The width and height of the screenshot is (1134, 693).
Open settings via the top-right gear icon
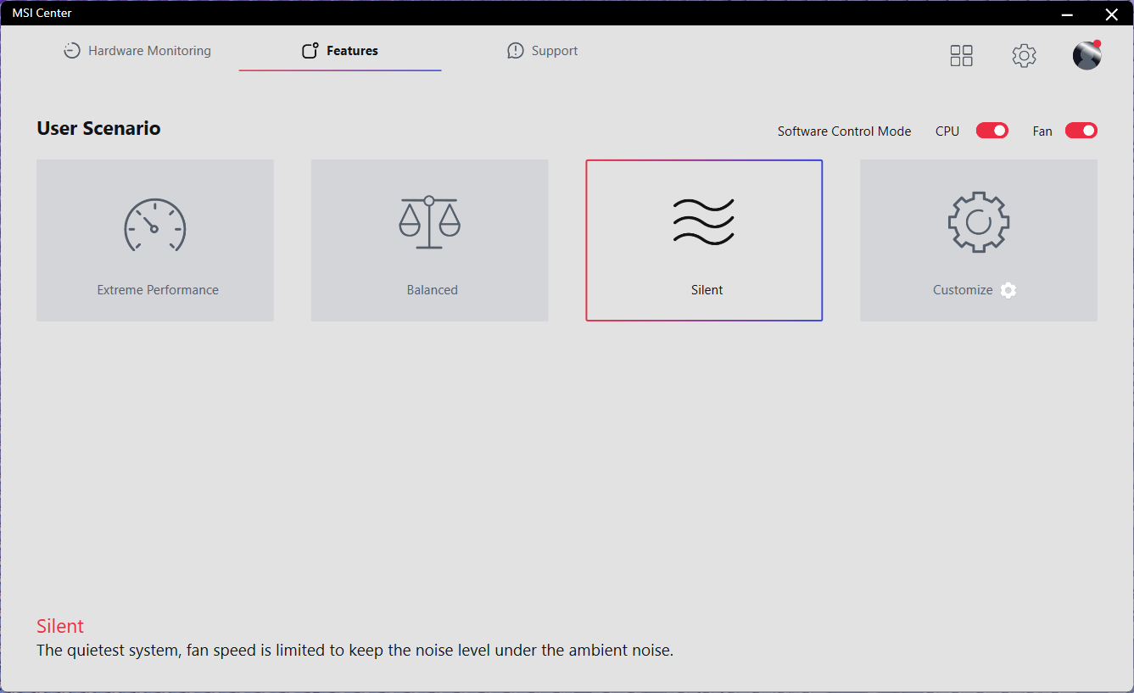1024,56
